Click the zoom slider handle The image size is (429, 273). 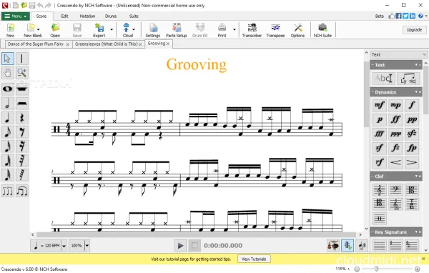click(x=377, y=269)
